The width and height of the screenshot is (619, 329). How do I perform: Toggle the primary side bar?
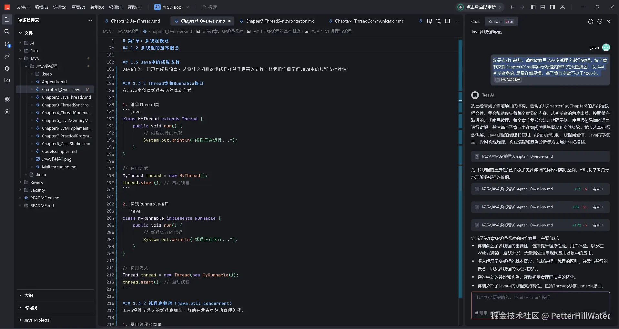click(x=533, y=7)
